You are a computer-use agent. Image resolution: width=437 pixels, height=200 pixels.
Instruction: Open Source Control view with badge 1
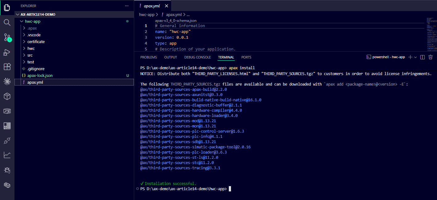[x=7, y=37]
